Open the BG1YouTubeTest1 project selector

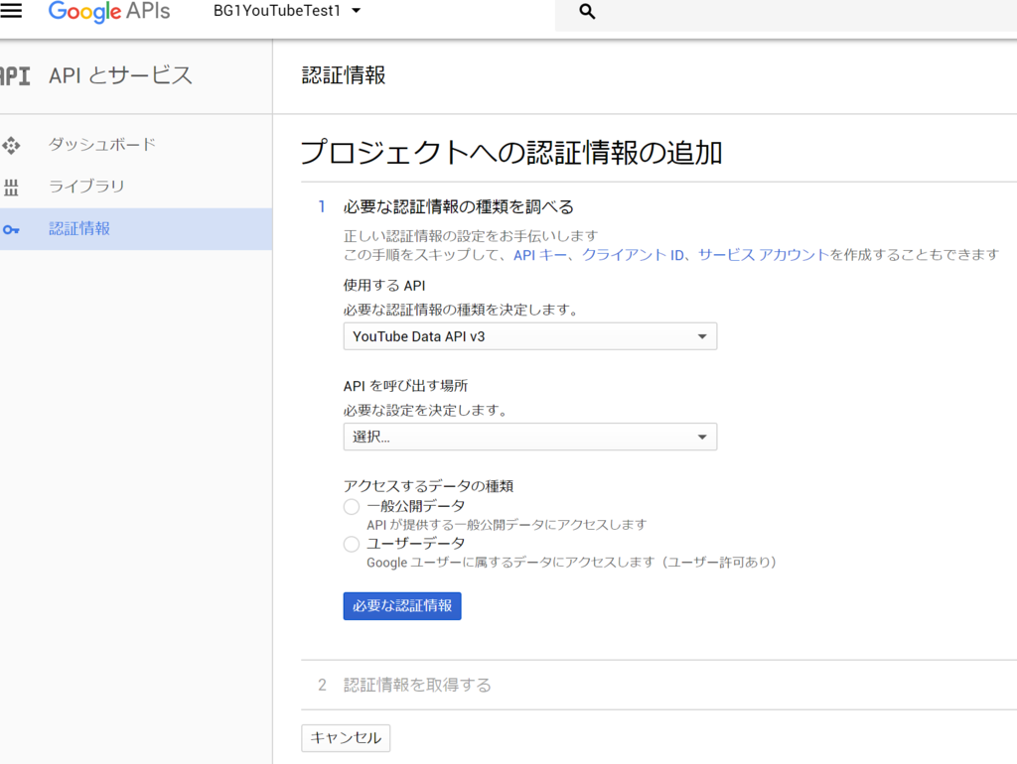click(x=287, y=11)
